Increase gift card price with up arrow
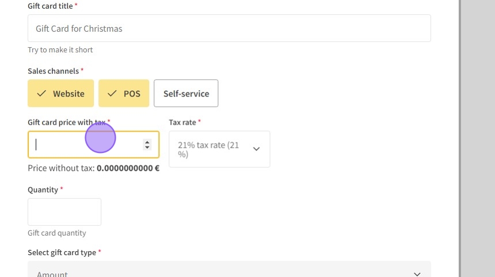Image resolution: width=495 pixels, height=277 pixels. (x=147, y=142)
